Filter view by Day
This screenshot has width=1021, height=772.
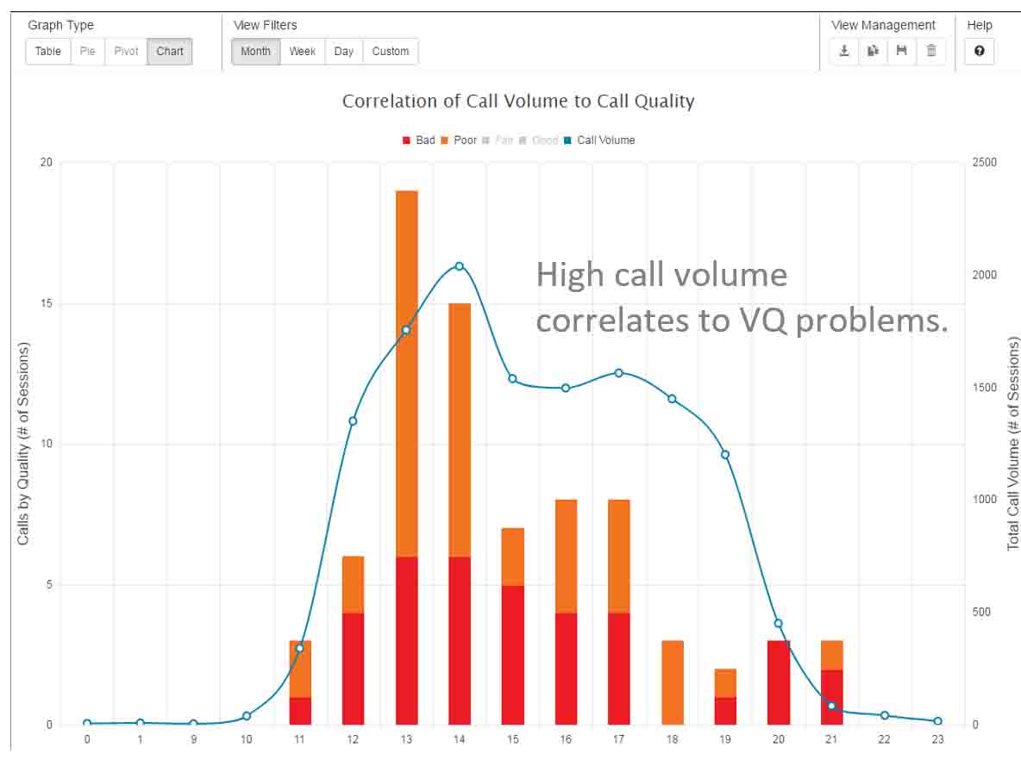(344, 51)
